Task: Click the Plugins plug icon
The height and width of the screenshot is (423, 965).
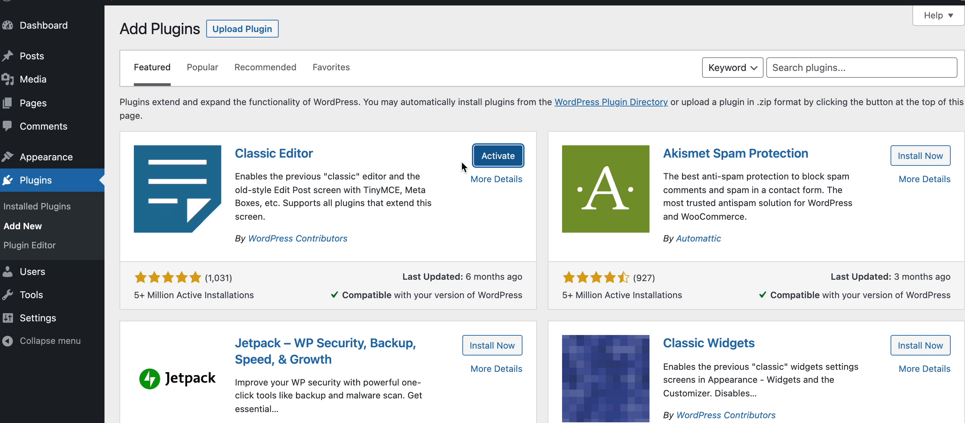Action: (x=8, y=180)
